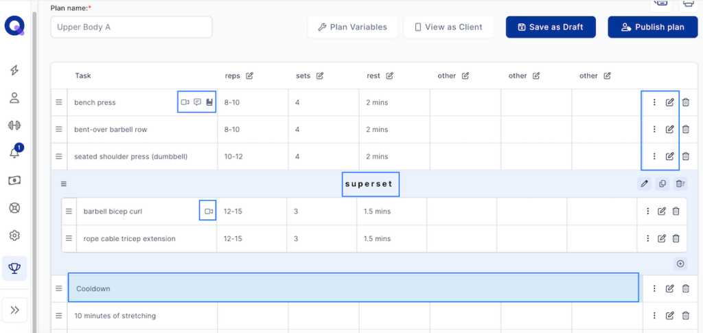Open the three-dot menu for bench press
This screenshot has height=333, width=703.
click(654, 102)
